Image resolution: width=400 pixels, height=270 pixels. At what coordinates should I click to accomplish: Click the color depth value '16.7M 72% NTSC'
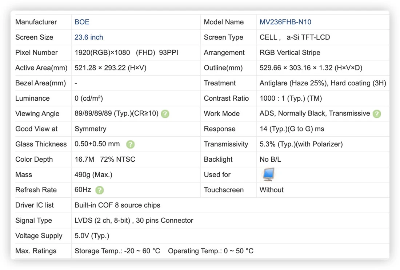pyautogui.click(x=105, y=160)
